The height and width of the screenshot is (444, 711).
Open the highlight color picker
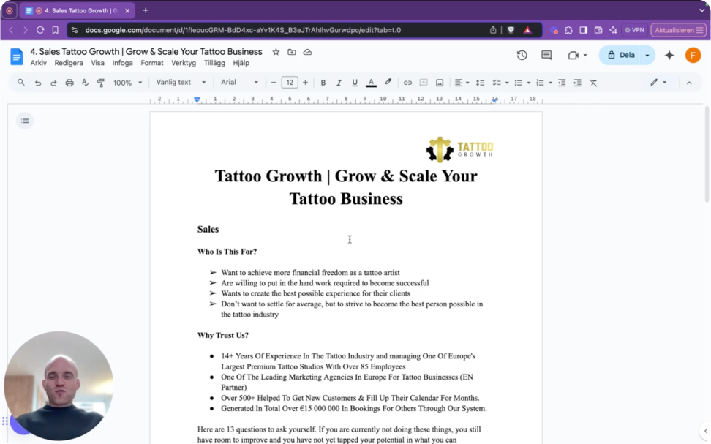pos(388,83)
